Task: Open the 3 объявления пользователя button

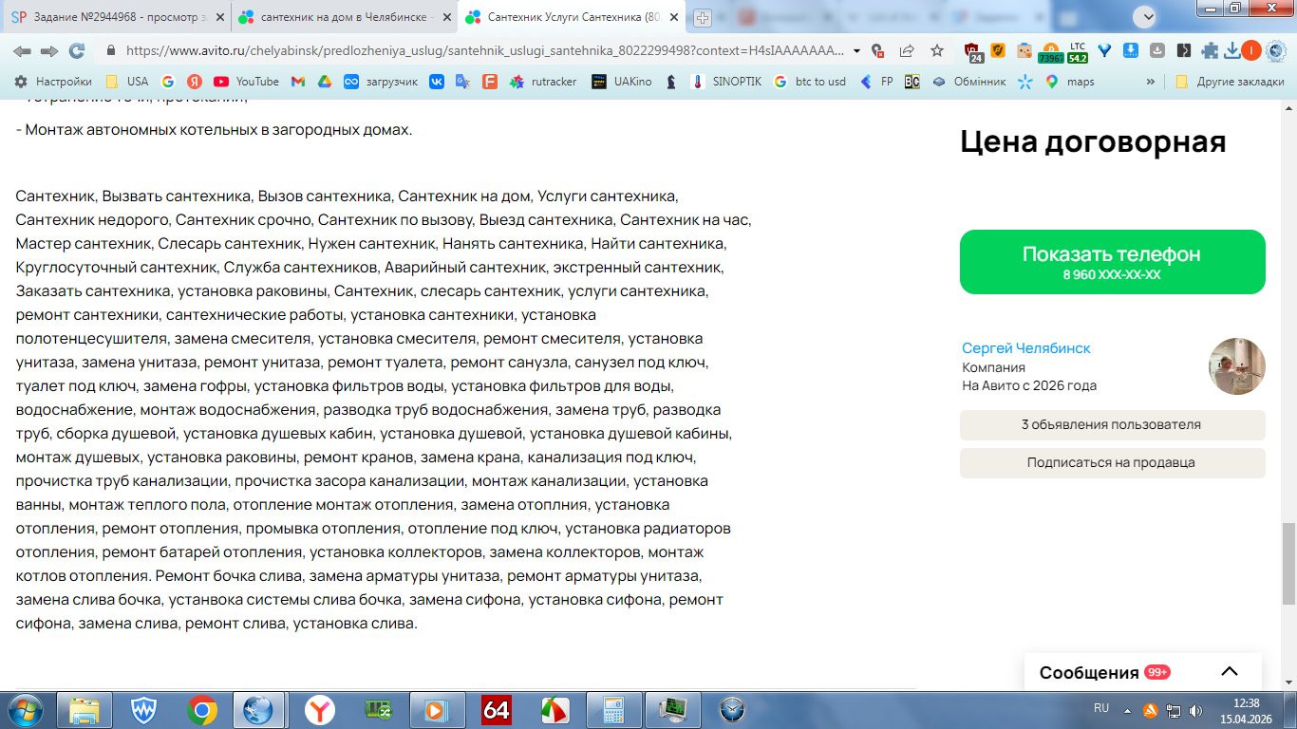Action: click(1112, 425)
